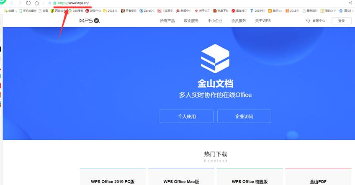Open the 会员服务 navigation menu
This screenshot has height=185, width=355.
tap(239, 21)
